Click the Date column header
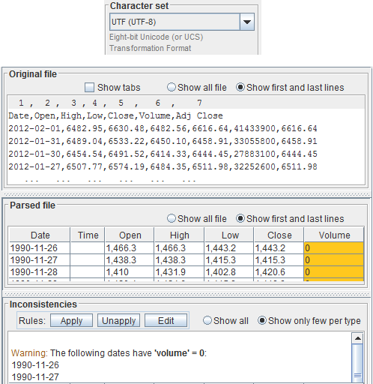The image size is (373, 384). 40,235
